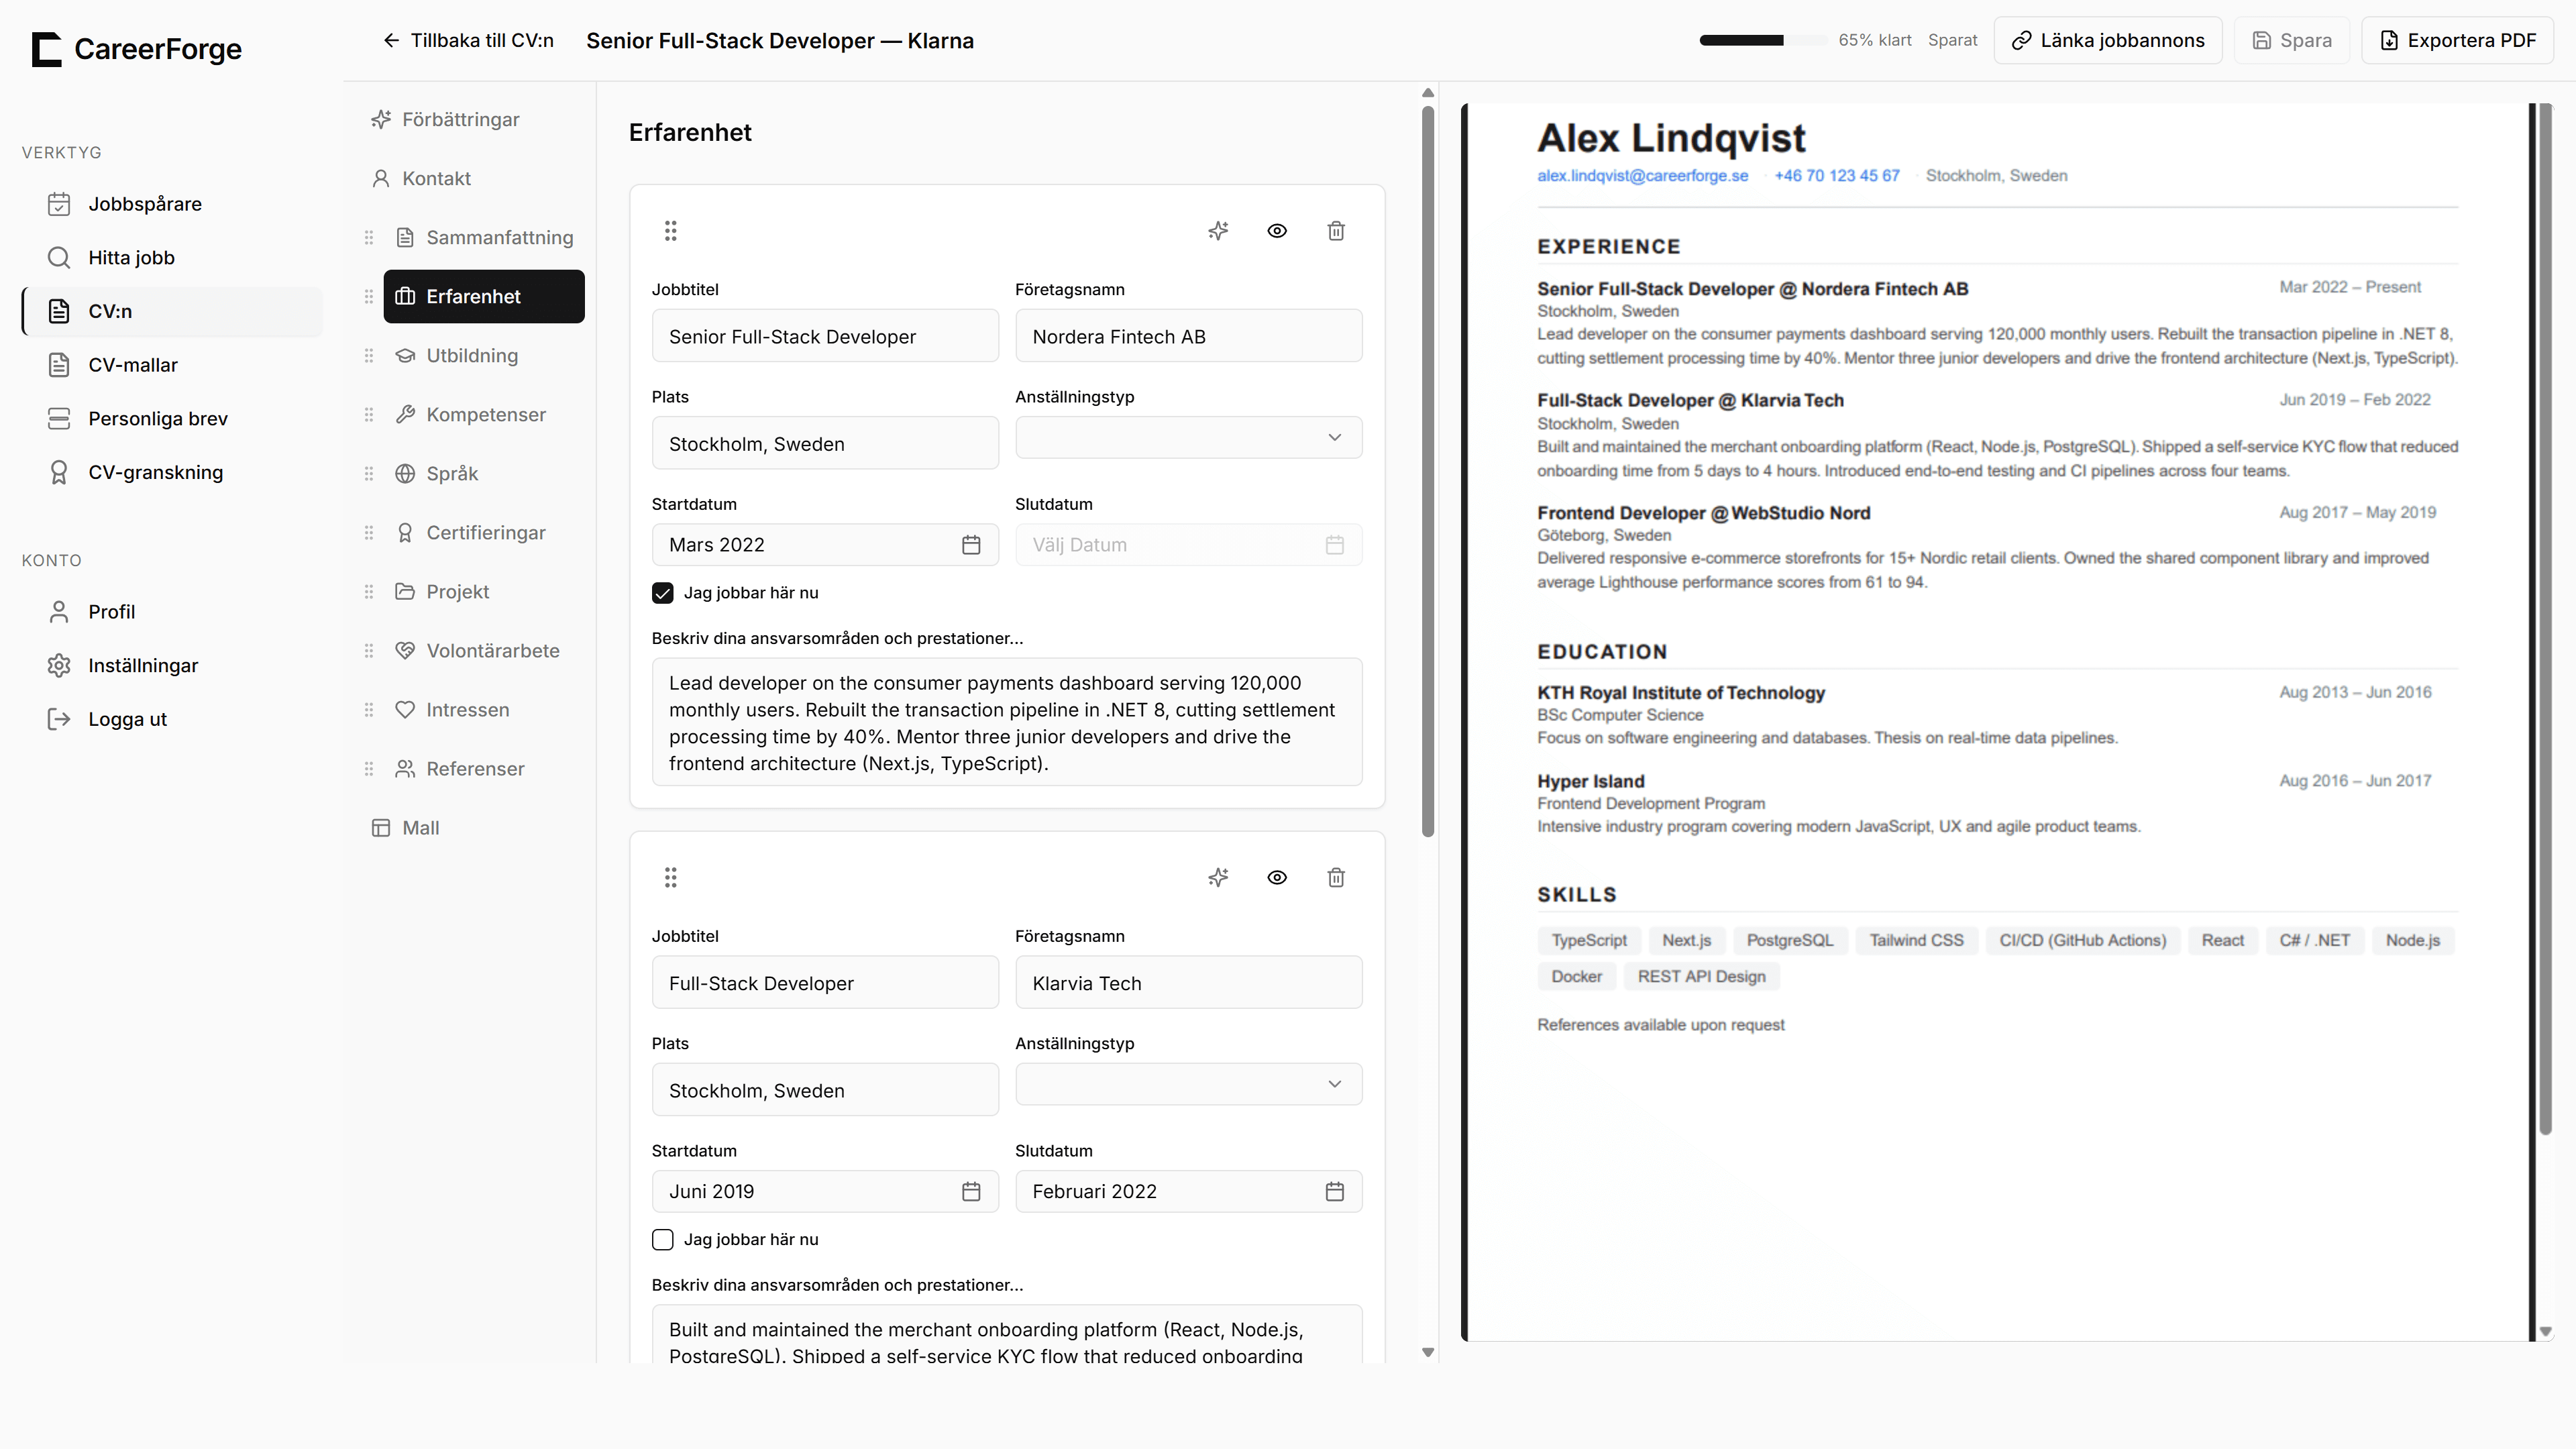The image size is (2576, 1449).
Task: Click the Jobbtitel field 'Senior Full-Stack Developer'
Action: (x=825, y=336)
